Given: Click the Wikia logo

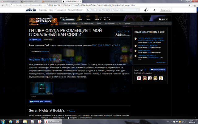Looking at the screenshot, I should (31, 10).
